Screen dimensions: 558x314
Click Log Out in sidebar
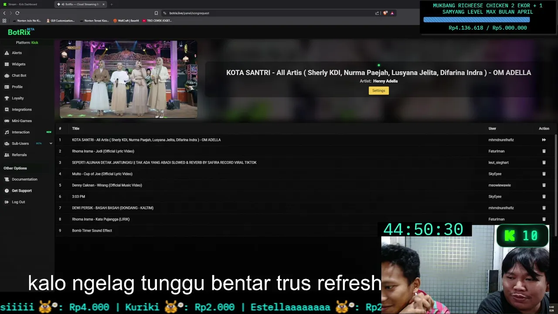click(x=18, y=202)
